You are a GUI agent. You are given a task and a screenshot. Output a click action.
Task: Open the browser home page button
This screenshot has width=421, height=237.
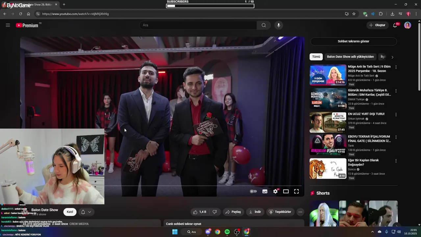[x=28, y=14]
